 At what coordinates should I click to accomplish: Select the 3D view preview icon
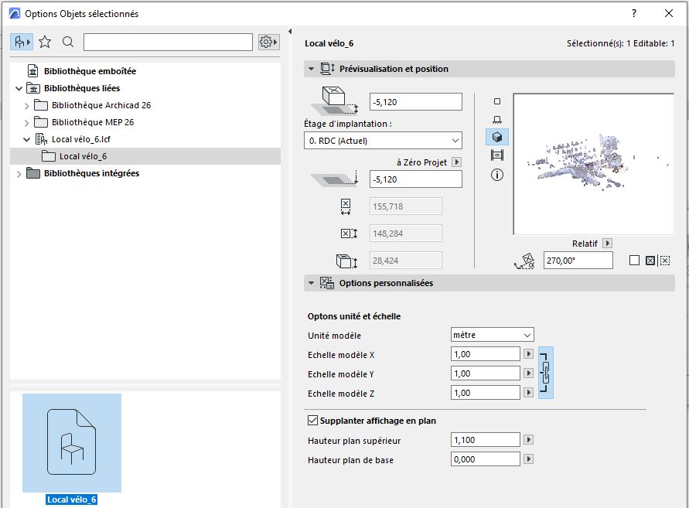tap(496, 137)
